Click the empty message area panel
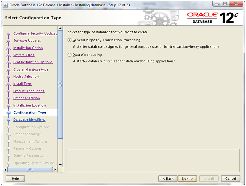Screen dimensions: 246x186 [x=153, y=161]
